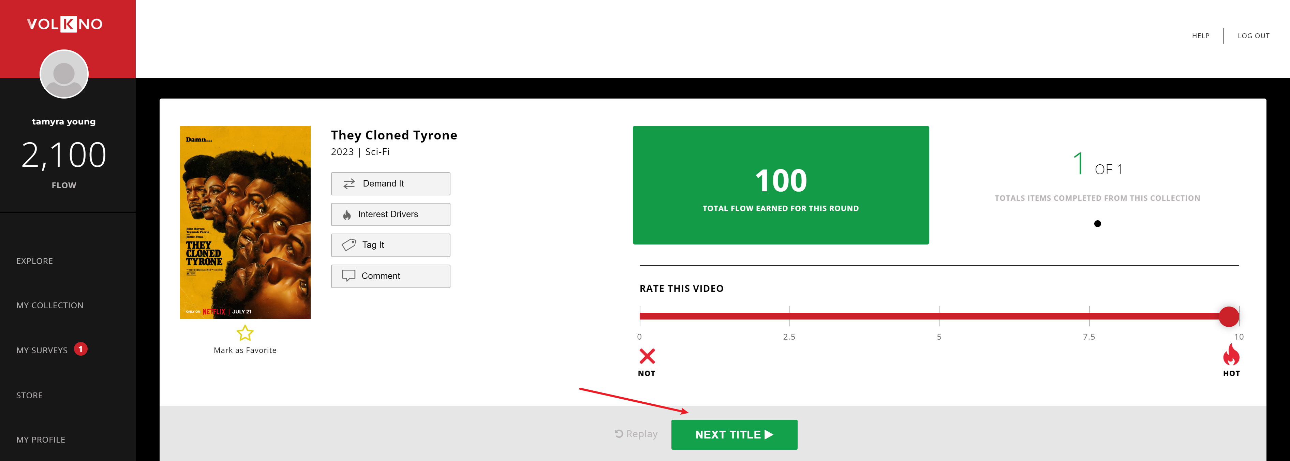The image size is (1290, 461).
Task: Click the Volkno logo
Action: click(x=64, y=24)
